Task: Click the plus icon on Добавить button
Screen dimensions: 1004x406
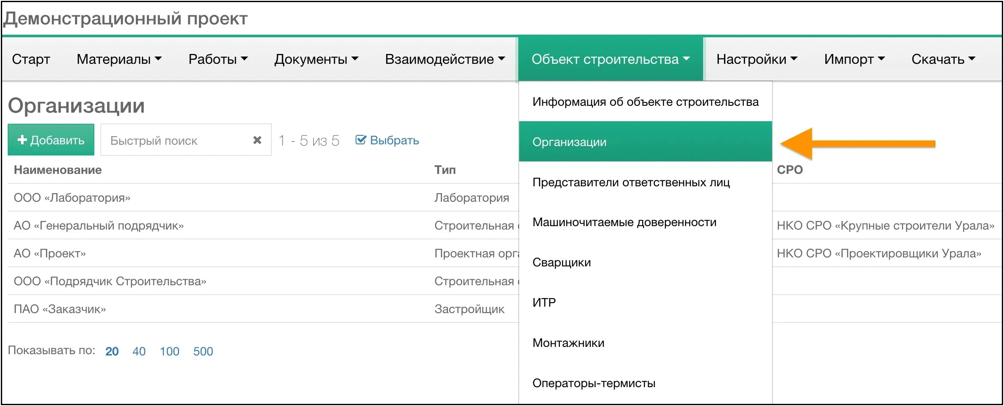Action: click(22, 140)
